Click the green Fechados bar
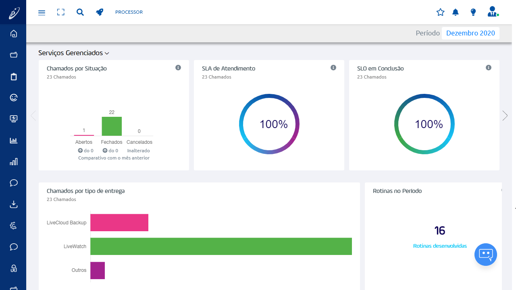The width and height of the screenshot is (516, 290). point(112,126)
